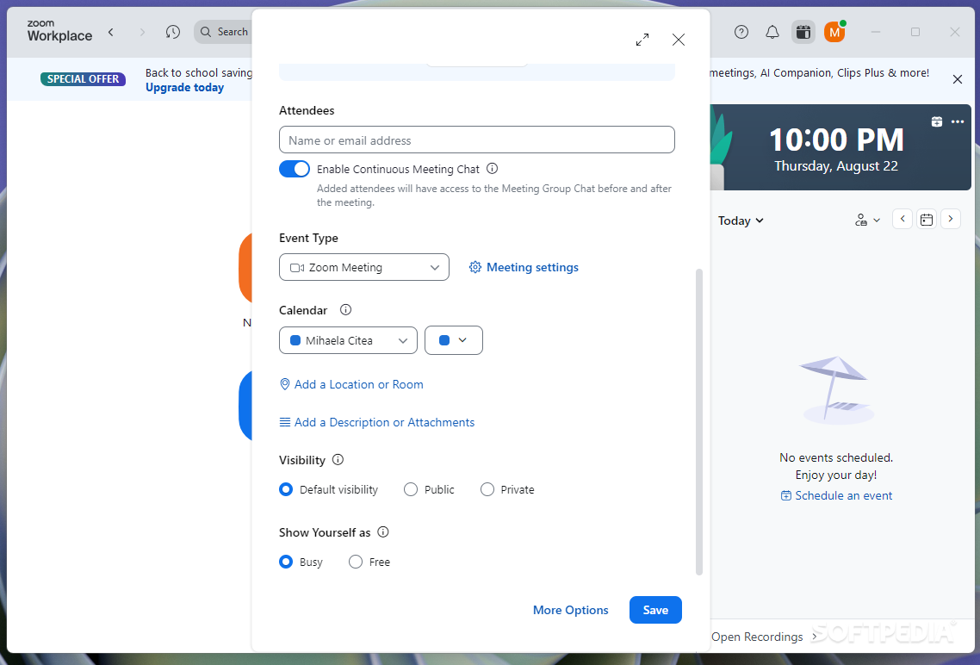The height and width of the screenshot is (665, 980).
Task: Open the calendar panel icon in header
Action: [x=803, y=32]
